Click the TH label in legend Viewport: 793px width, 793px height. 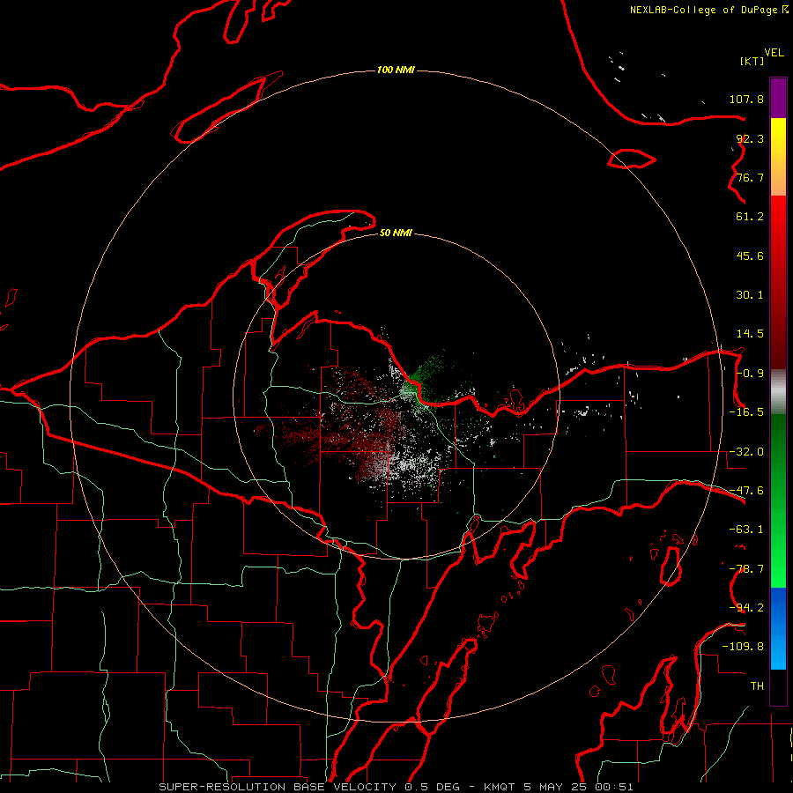757,686
